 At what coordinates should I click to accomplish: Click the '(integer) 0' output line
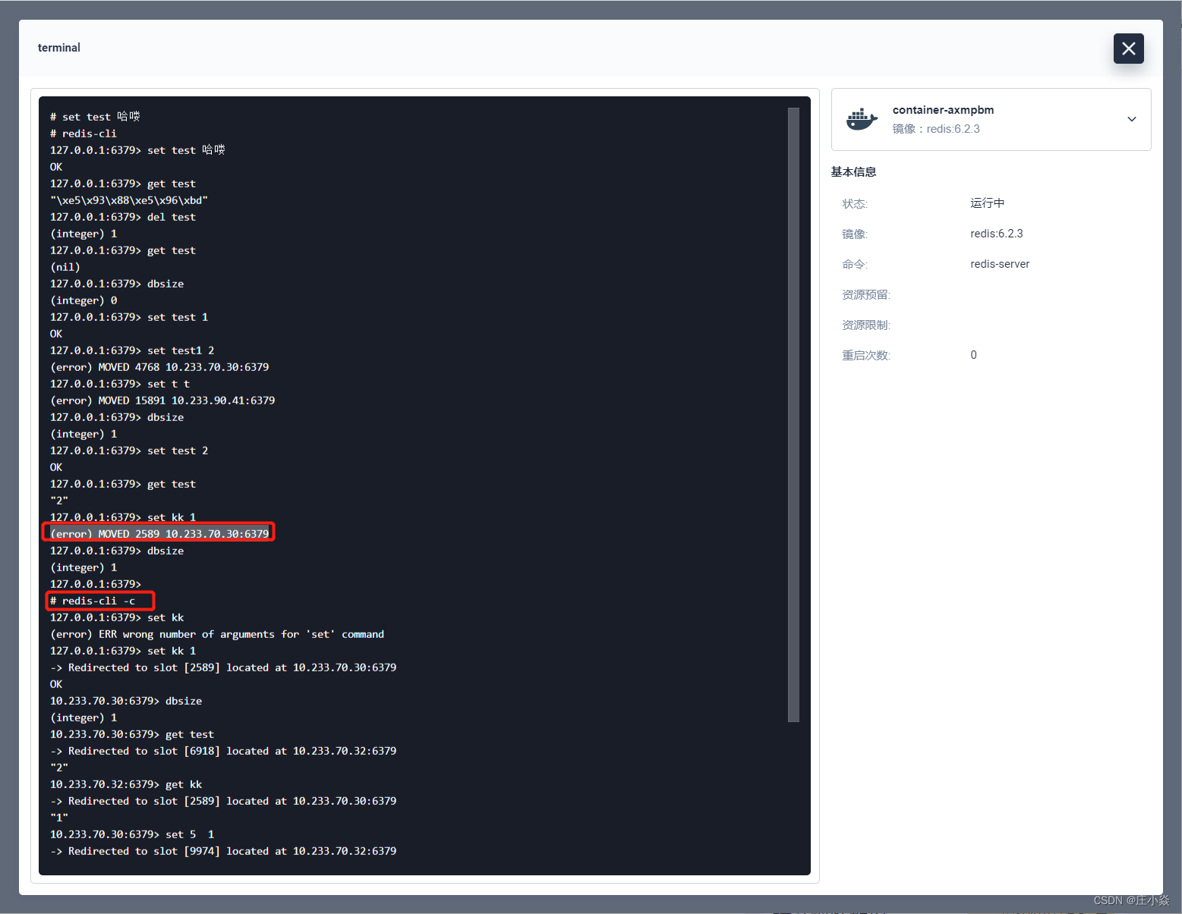(x=84, y=300)
